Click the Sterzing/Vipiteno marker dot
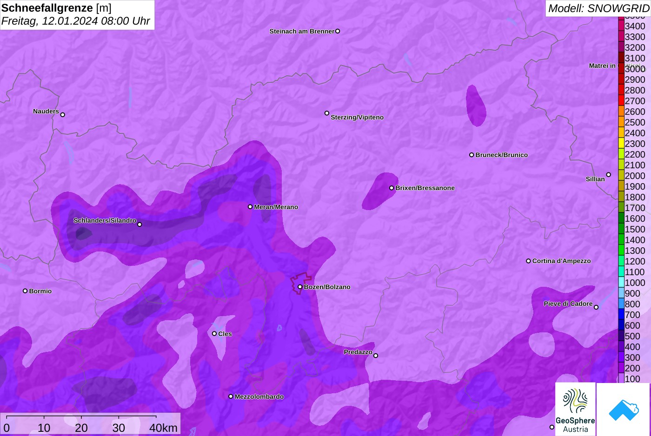Viewport: 651px width, 436px height. pyautogui.click(x=327, y=113)
